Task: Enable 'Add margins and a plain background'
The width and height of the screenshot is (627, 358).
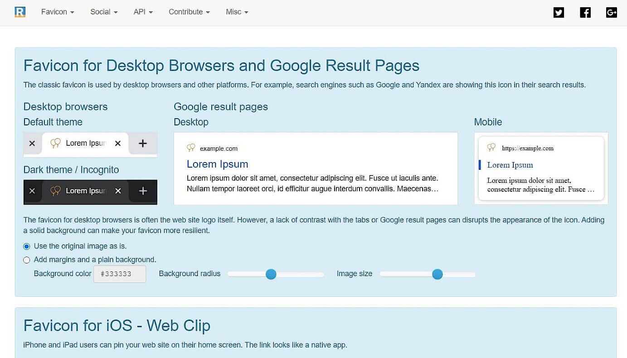Action: [x=26, y=260]
